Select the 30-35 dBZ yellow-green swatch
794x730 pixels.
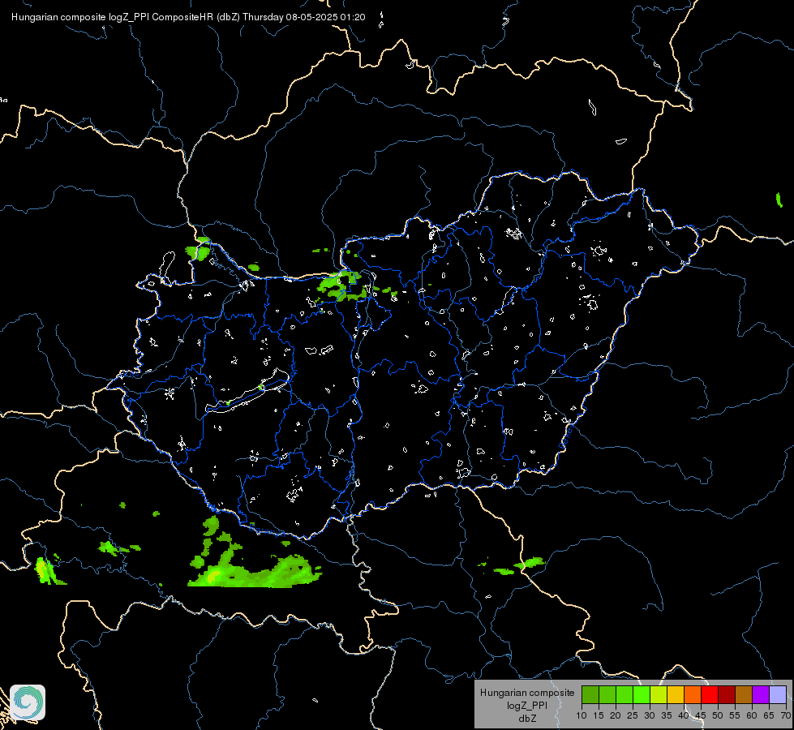point(659,694)
